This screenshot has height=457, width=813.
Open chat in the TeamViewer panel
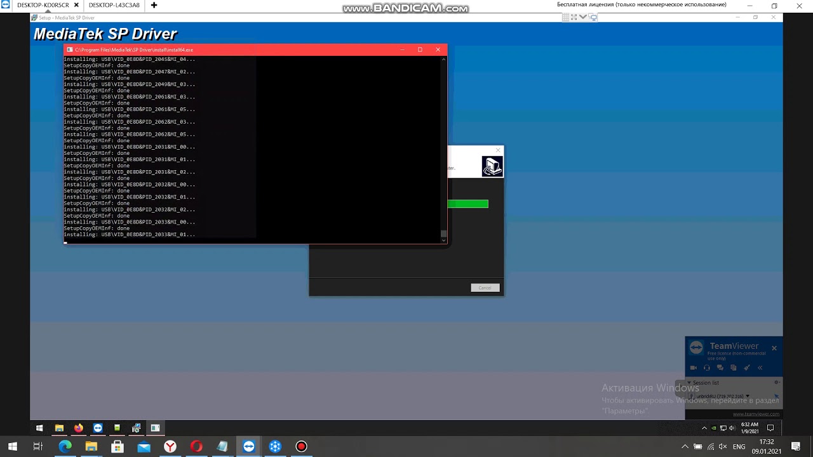(720, 368)
